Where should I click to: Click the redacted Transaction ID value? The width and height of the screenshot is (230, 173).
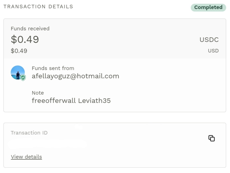point(47,144)
